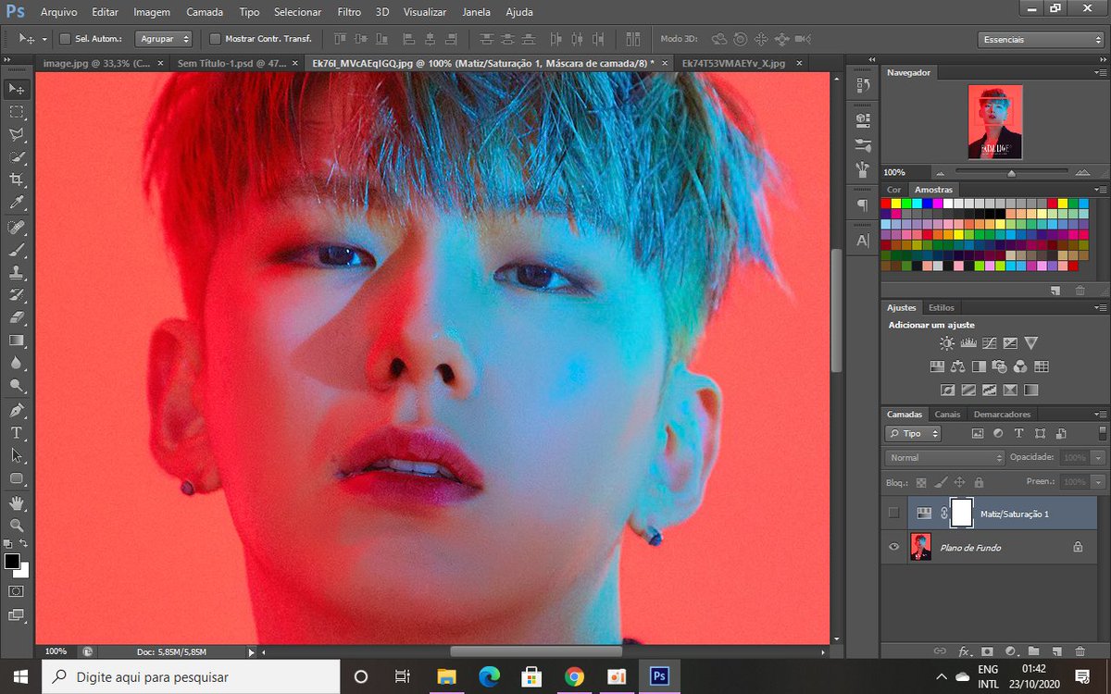Image resolution: width=1111 pixels, height=694 pixels.
Task: Select the Move tool in toolbox
Action: pos(17,89)
